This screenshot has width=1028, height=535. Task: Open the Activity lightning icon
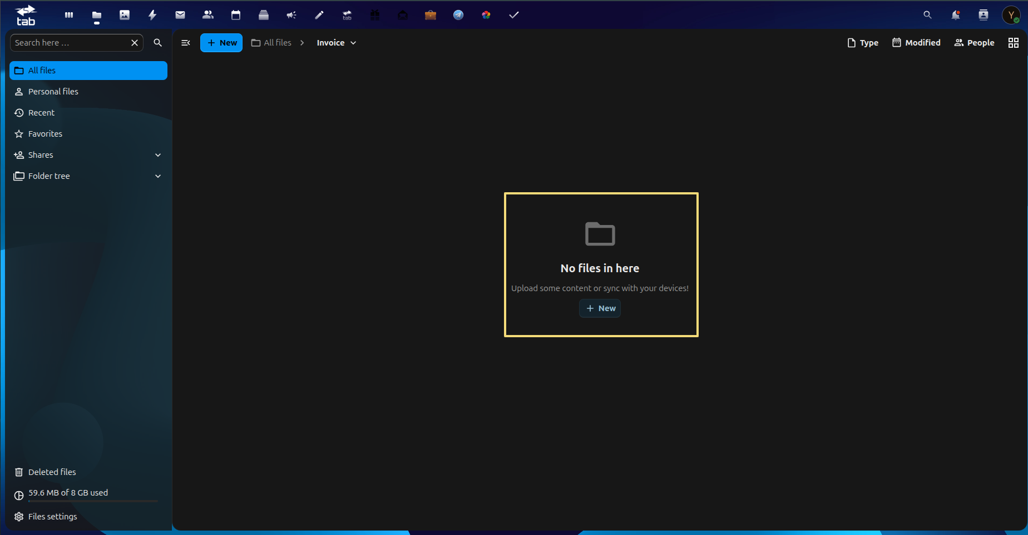152,15
